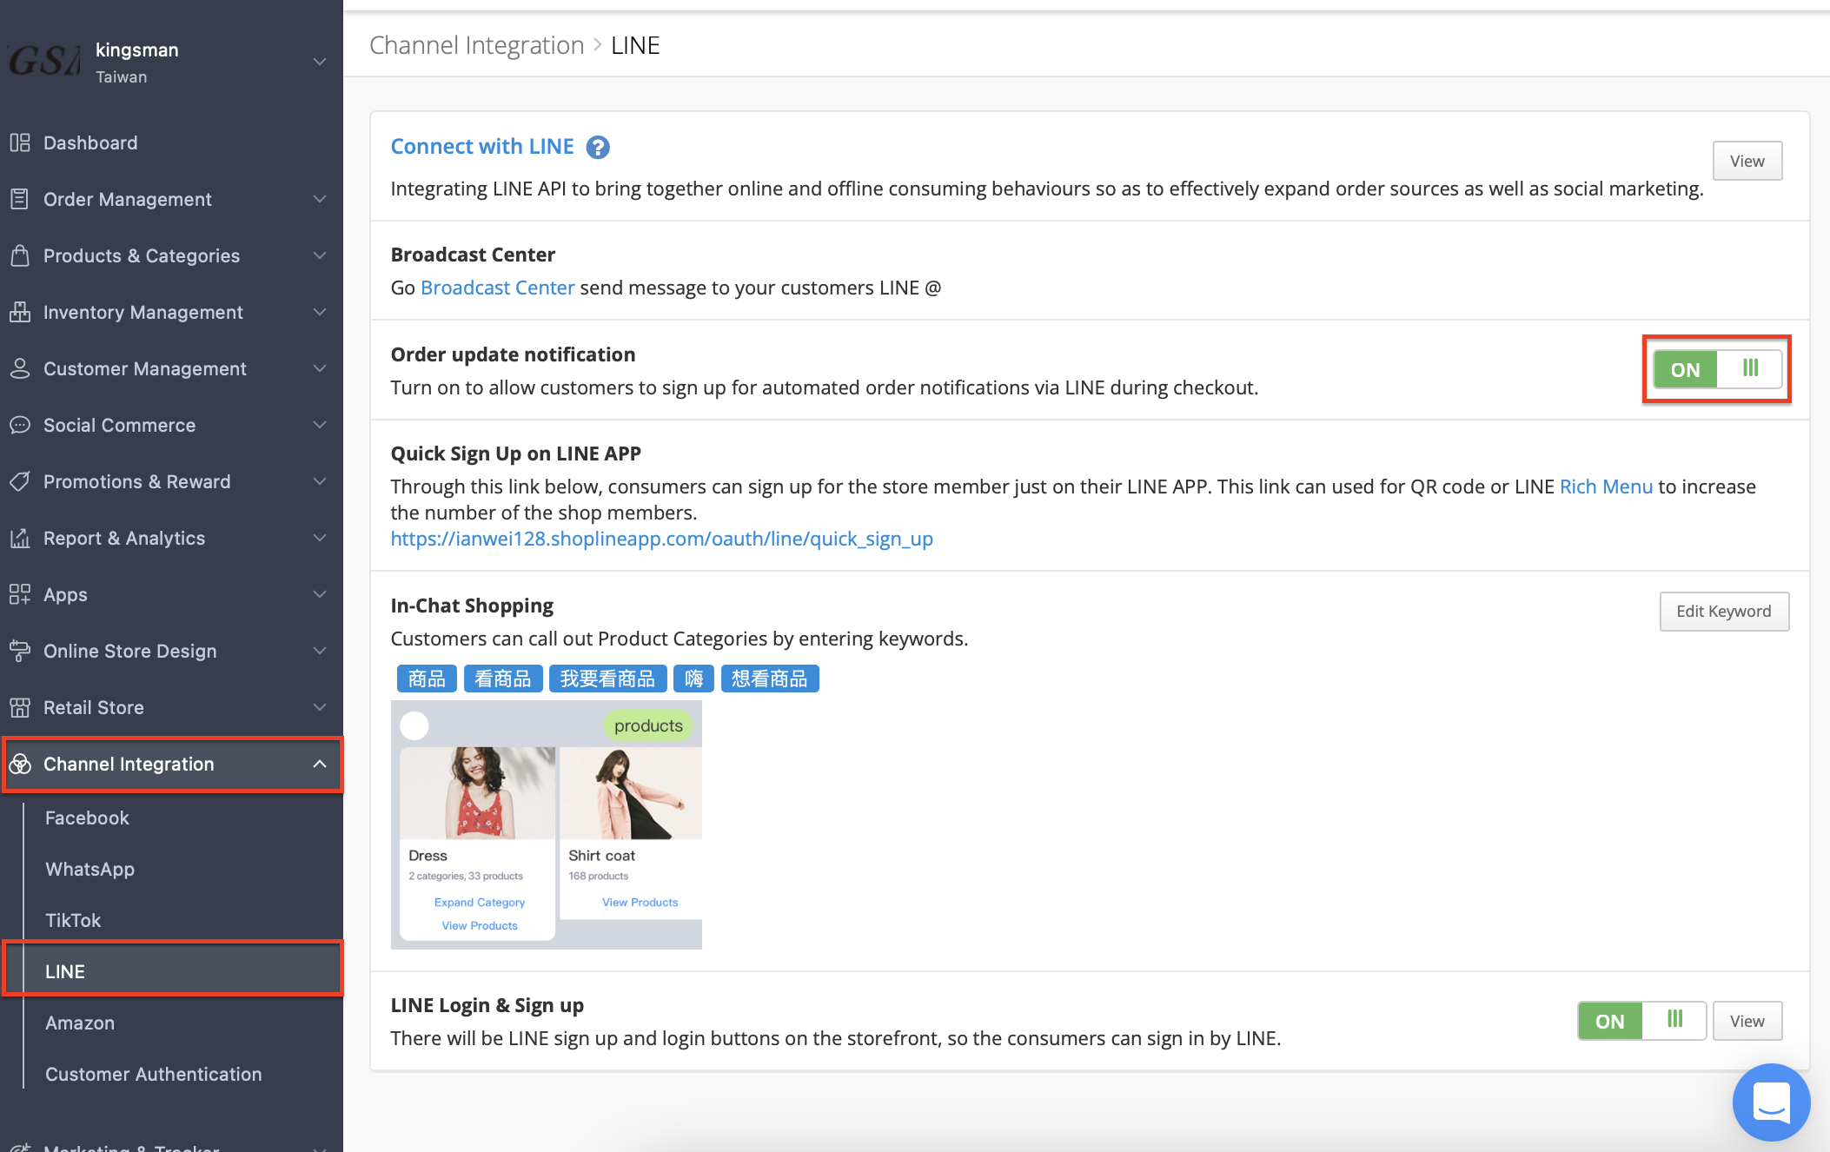Screen dimensions: 1830x1152
Task: Select WhatsApp under Channel Integration
Action: click(x=90, y=869)
